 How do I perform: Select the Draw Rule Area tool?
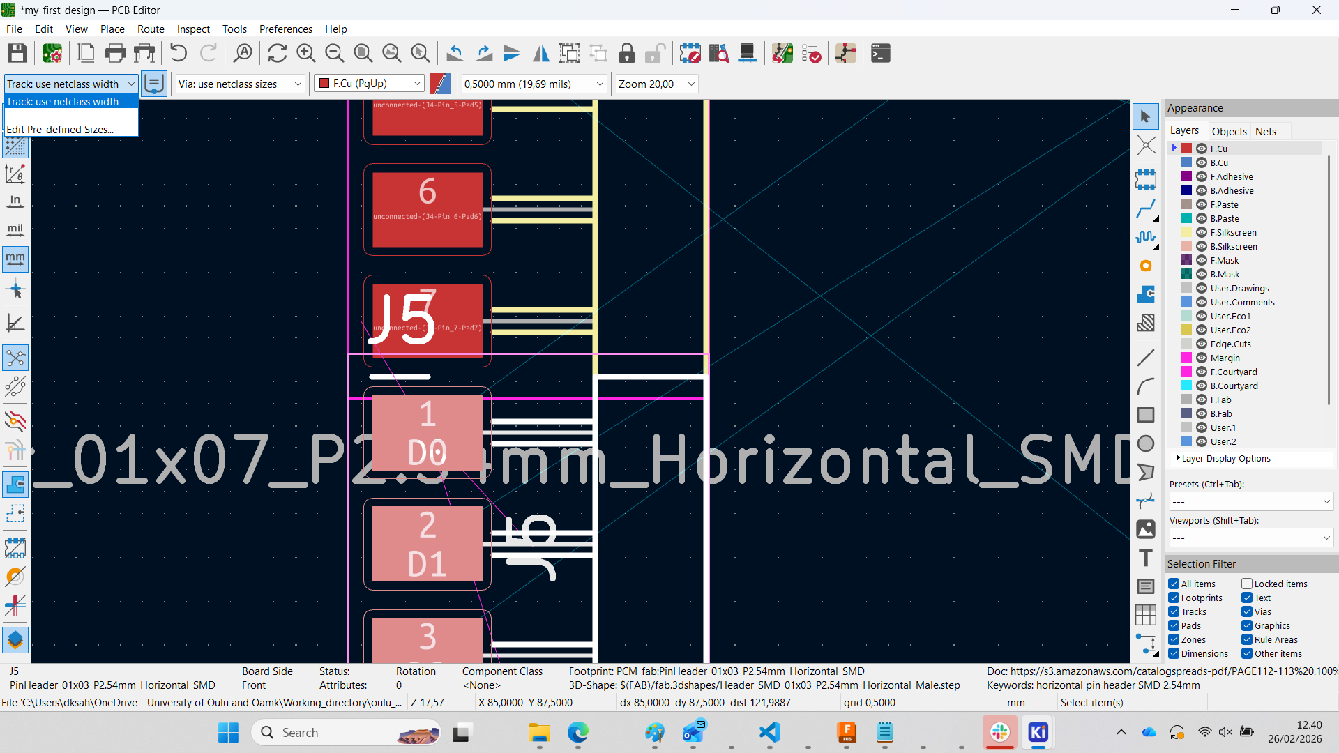coord(1146,323)
